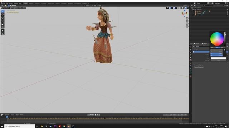Expand the Armature item in the outliner
The image size is (229, 128).
coord(194,11)
